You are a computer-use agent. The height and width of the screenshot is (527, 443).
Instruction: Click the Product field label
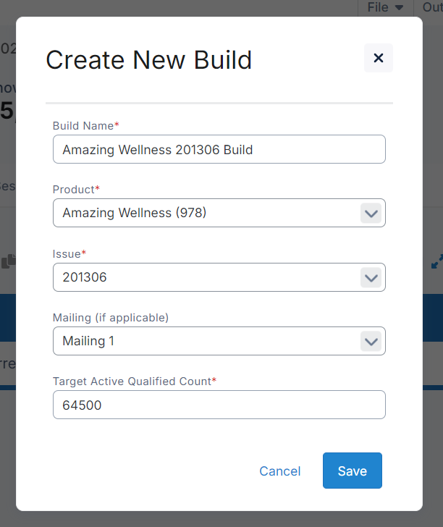click(76, 190)
